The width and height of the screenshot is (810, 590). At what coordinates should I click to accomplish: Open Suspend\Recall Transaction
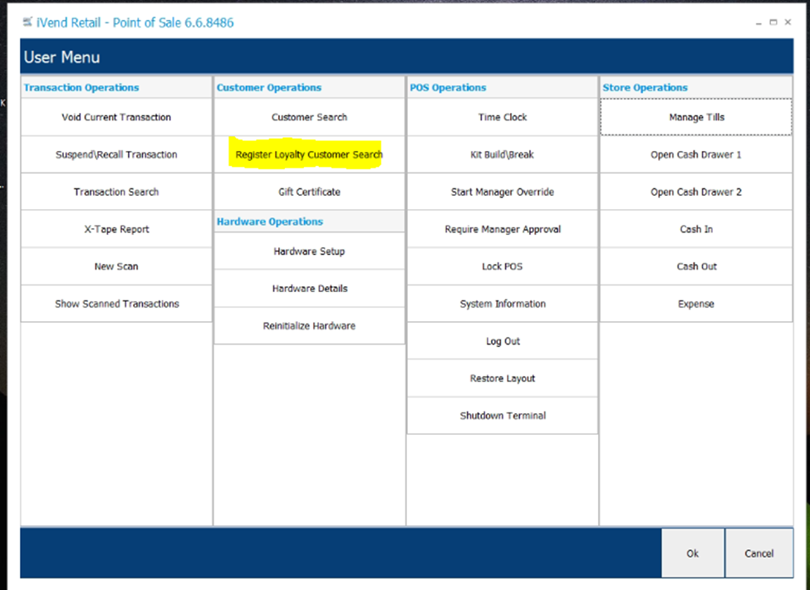tap(116, 154)
